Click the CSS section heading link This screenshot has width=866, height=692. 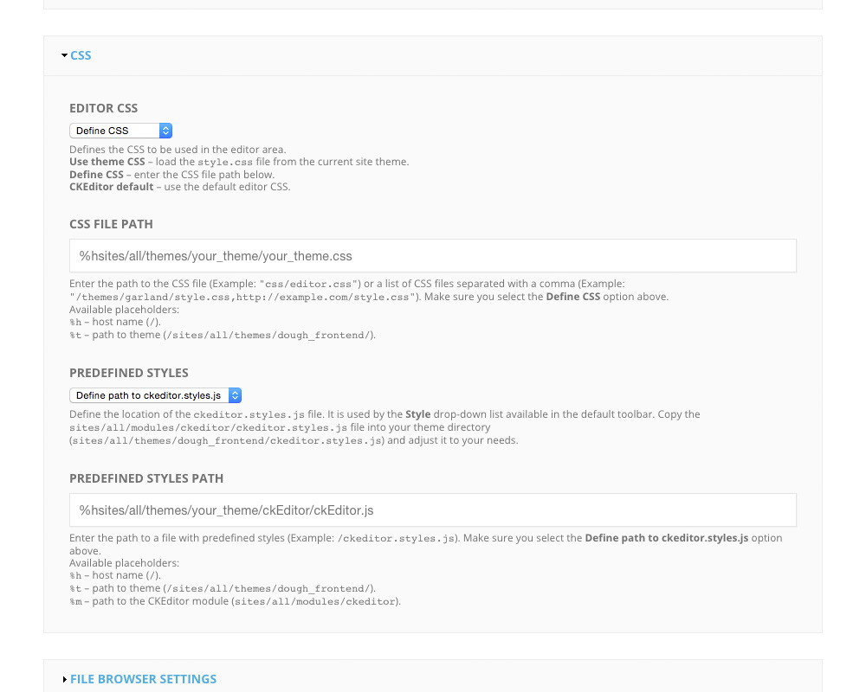point(81,55)
